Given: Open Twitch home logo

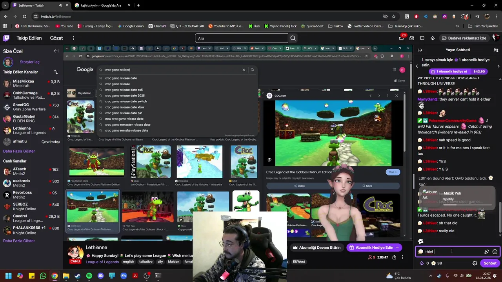Looking at the screenshot, I should point(6,38).
